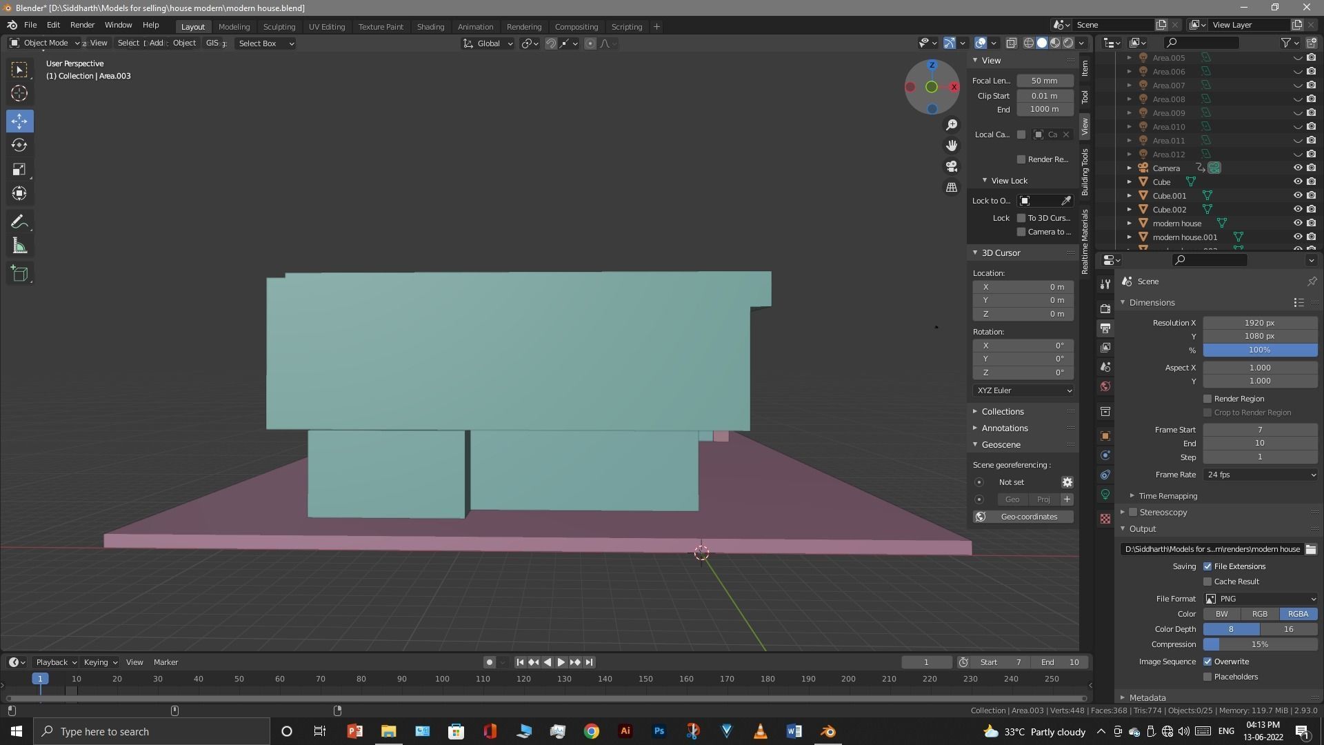
Task: Click the zoom view magnifier icon
Action: tap(952, 125)
